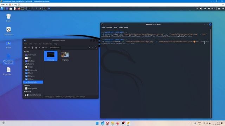
Task: Select the part2b.txt file on desktop
Action: click(8, 59)
